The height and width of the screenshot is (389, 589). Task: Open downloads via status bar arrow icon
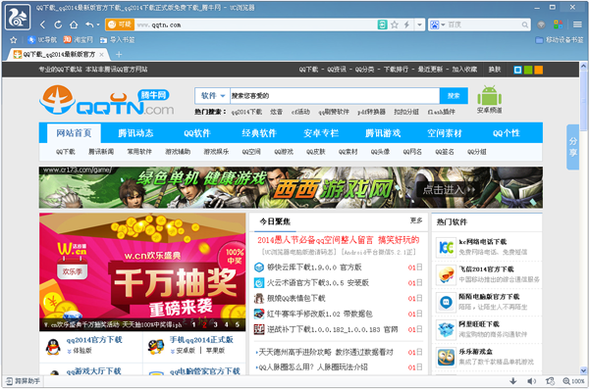click(513, 381)
